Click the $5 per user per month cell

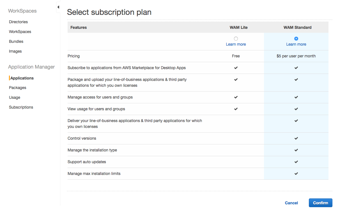(x=296, y=56)
